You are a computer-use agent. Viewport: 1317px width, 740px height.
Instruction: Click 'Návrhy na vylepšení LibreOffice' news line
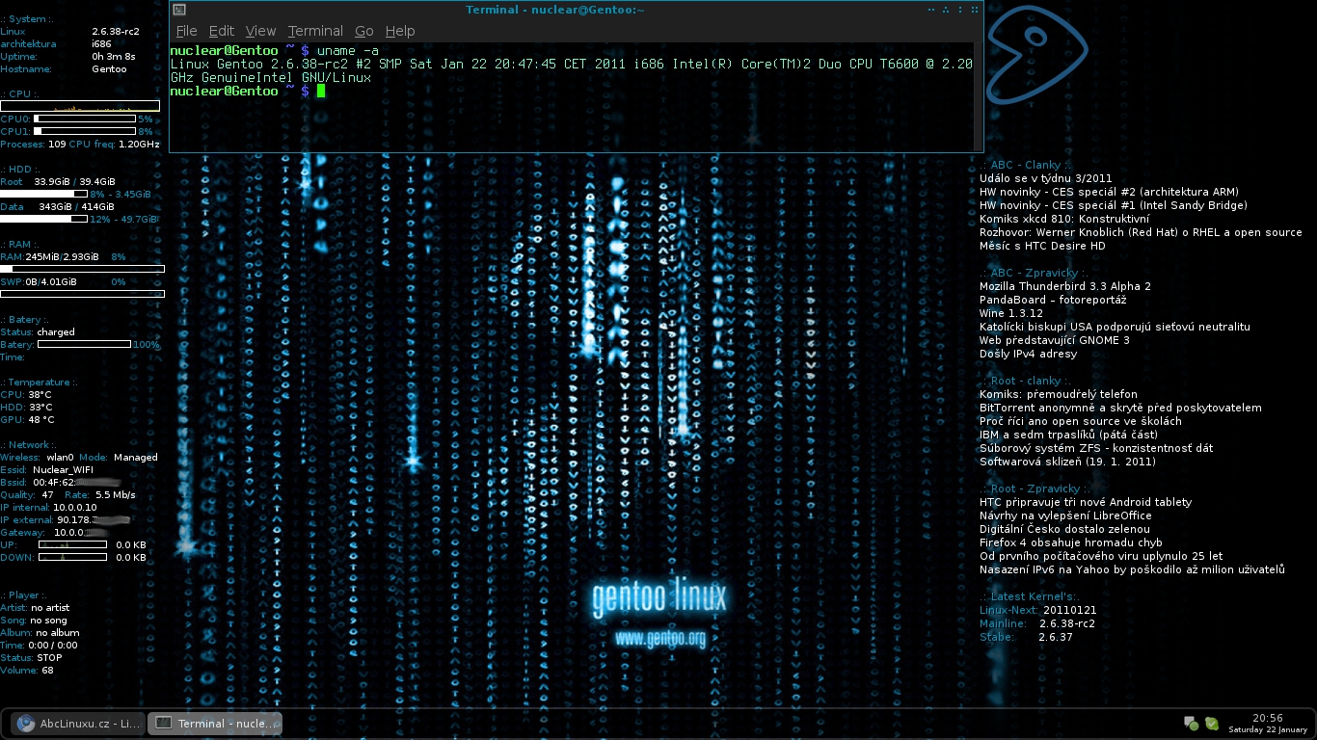coord(1065,515)
